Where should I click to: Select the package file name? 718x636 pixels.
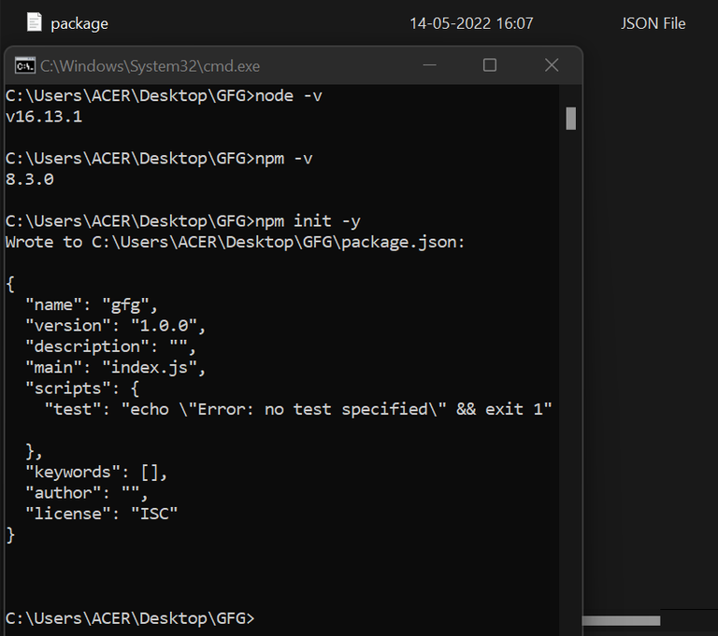click(x=79, y=23)
